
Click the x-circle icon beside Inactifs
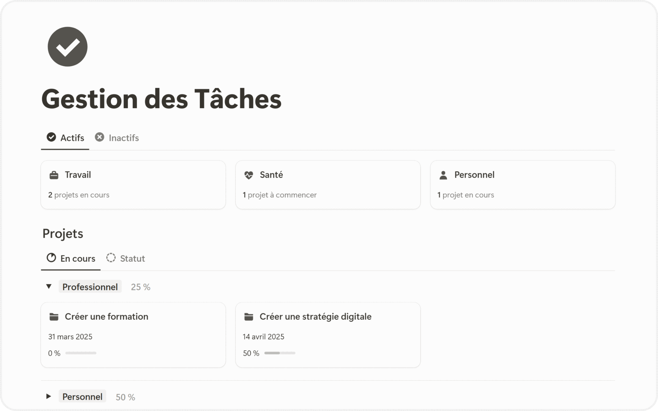[99, 137]
